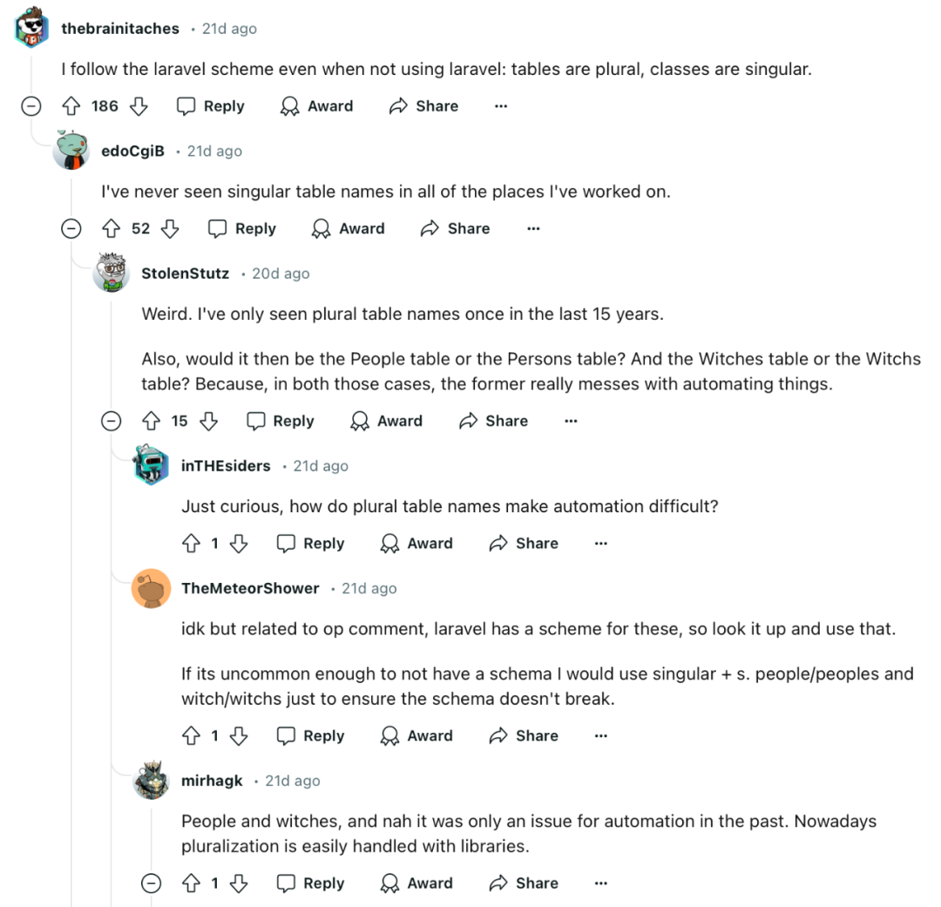The image size is (941, 907).
Task: Open more options on mirhagk's comment
Action: coord(600,883)
